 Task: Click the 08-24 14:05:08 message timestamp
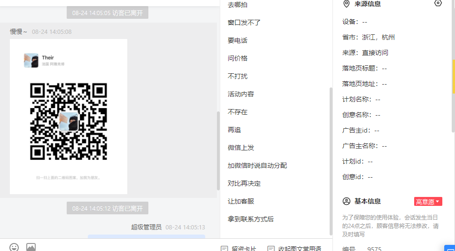[52, 31]
